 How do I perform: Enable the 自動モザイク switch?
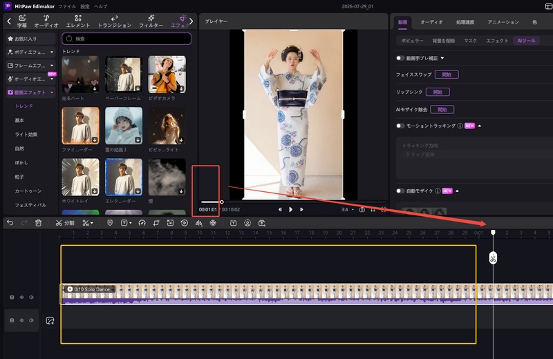point(400,191)
